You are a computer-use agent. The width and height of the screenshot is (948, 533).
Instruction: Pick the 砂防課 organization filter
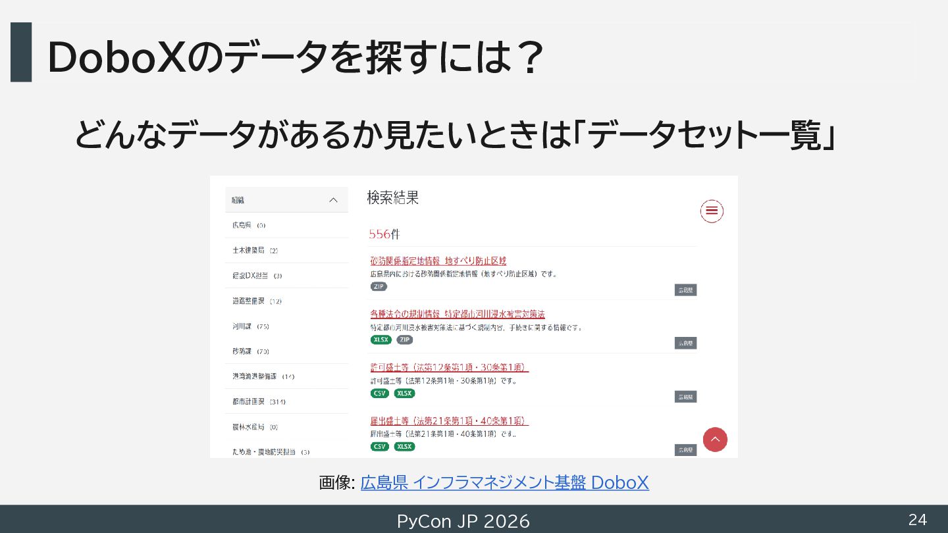click(x=251, y=351)
